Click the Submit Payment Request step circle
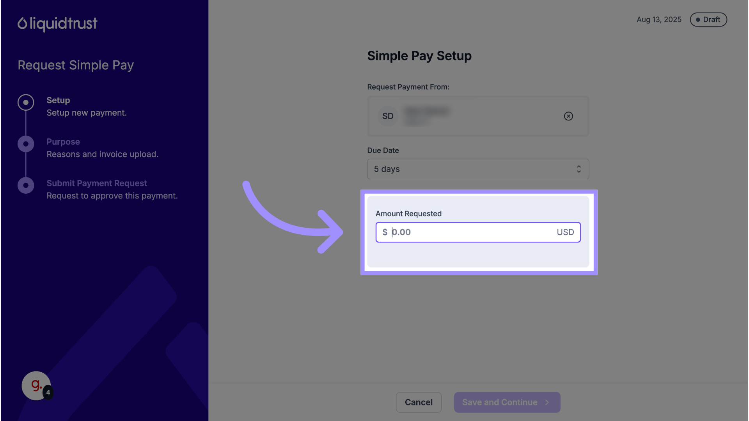This screenshot has height=421, width=749. tap(26, 186)
